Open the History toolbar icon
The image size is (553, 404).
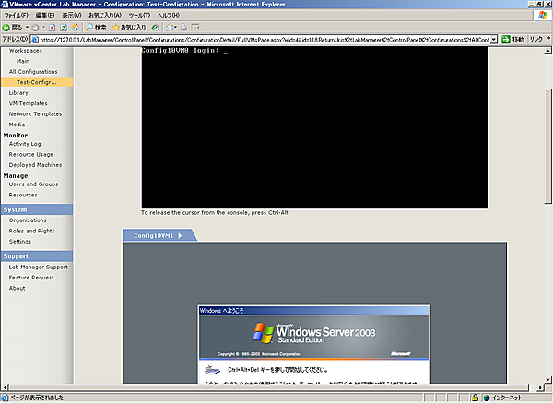point(155,27)
